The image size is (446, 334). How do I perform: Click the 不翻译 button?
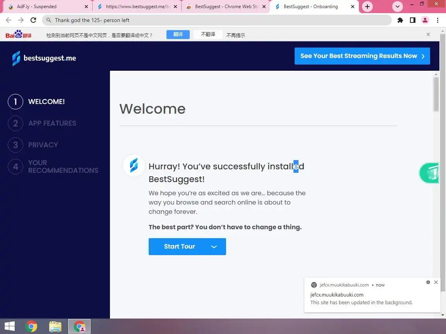[x=208, y=34]
